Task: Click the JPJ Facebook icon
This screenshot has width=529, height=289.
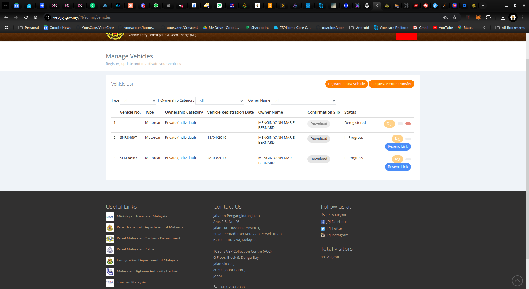Action: click(323, 222)
